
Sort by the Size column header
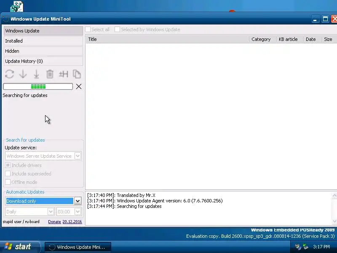click(x=329, y=39)
